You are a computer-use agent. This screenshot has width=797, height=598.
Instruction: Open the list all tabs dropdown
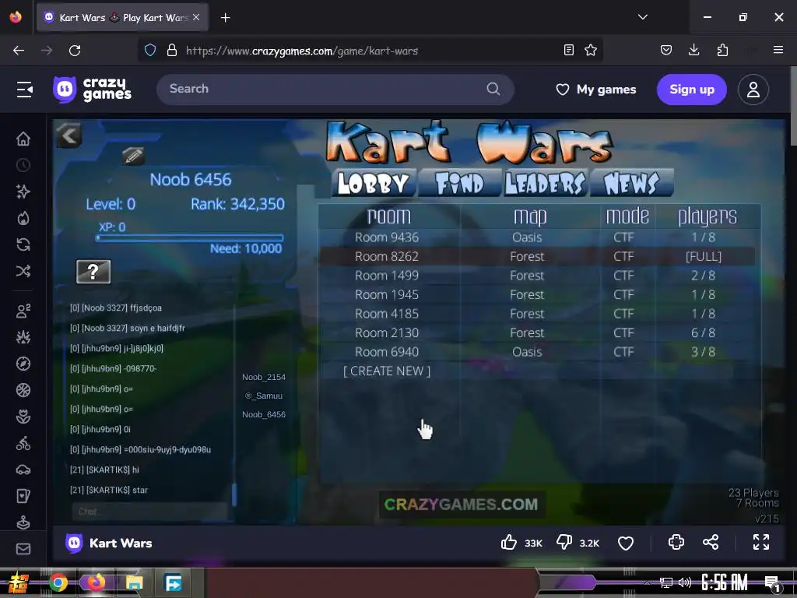[643, 17]
